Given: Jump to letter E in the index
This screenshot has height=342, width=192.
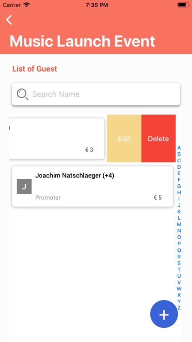Looking at the screenshot, I should (179, 173).
